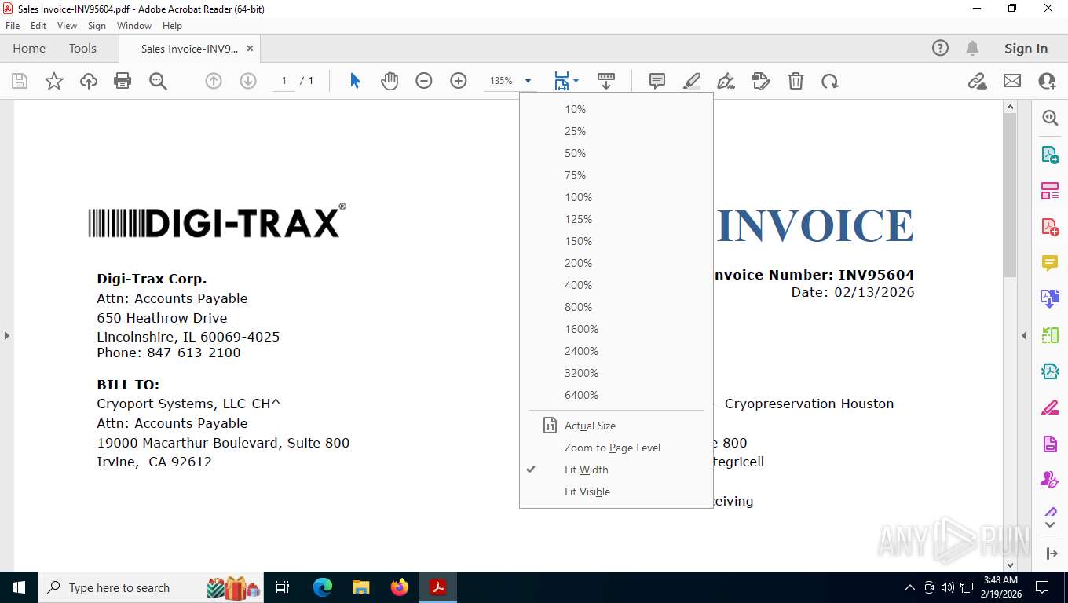Viewport: 1068px width, 603px height.
Task: Open the Window menu
Action: (x=134, y=26)
